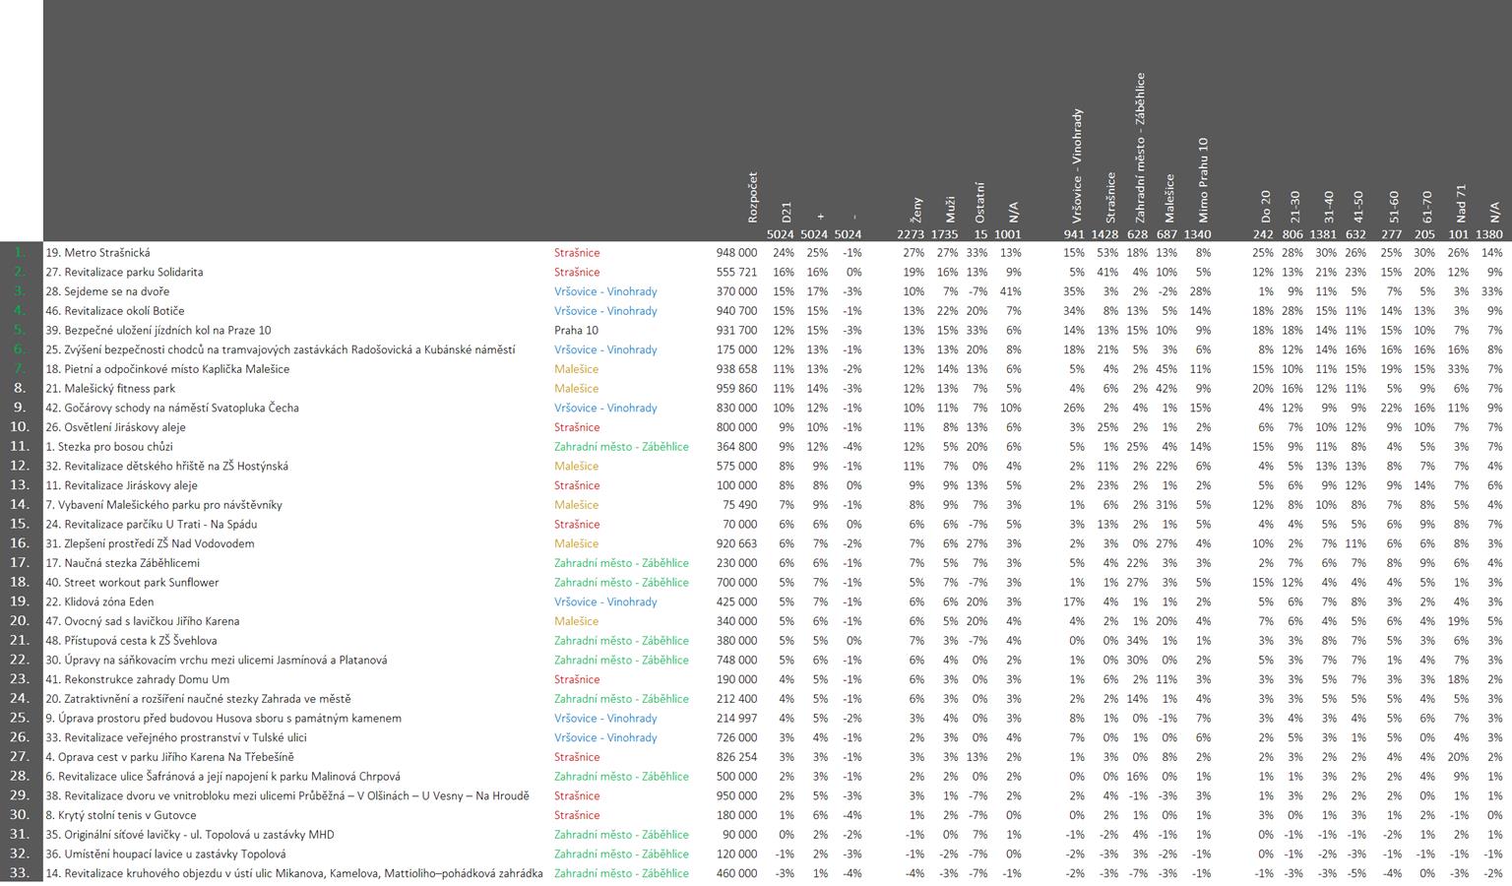Image resolution: width=1512 pixels, height=886 pixels.
Task: Click the '41-50' age column header
Action: 1358,206
